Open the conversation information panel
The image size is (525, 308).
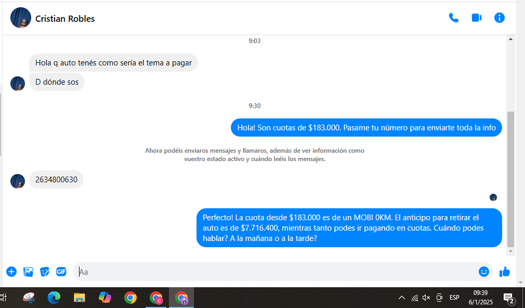click(499, 18)
